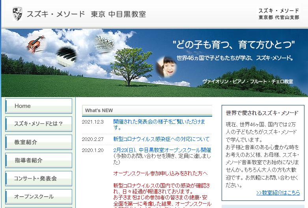Viewport: 308px width, 208px height.
Task: Click the What's NEW section heading
Action: 99,111
